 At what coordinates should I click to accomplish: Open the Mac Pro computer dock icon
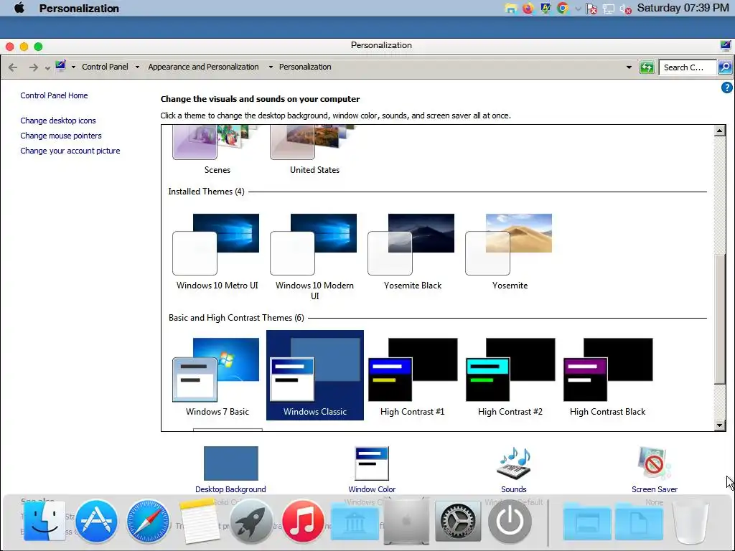(x=406, y=521)
